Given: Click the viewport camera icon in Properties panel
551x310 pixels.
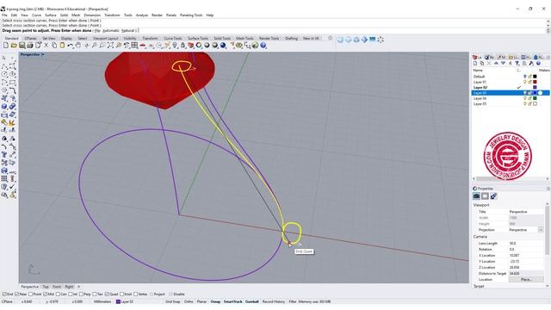Looking at the screenshot, I should coord(476,196).
